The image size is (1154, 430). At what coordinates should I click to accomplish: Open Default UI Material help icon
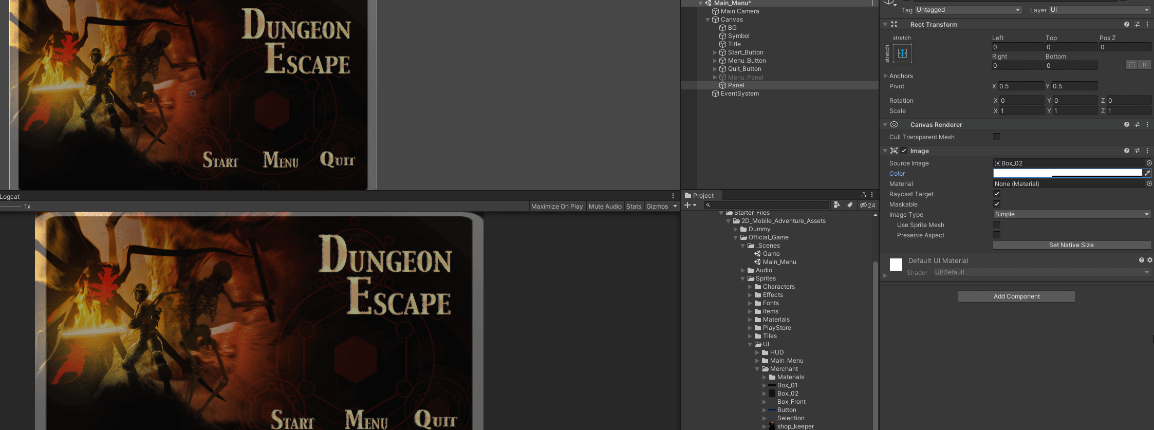[x=1141, y=260]
